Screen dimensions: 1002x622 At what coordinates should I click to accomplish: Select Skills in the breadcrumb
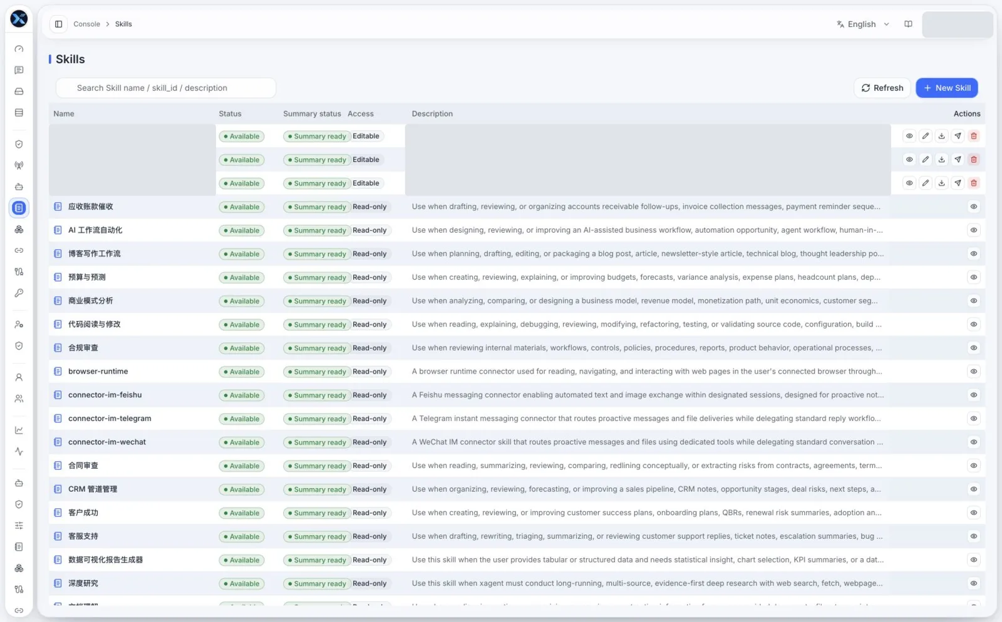[123, 24]
